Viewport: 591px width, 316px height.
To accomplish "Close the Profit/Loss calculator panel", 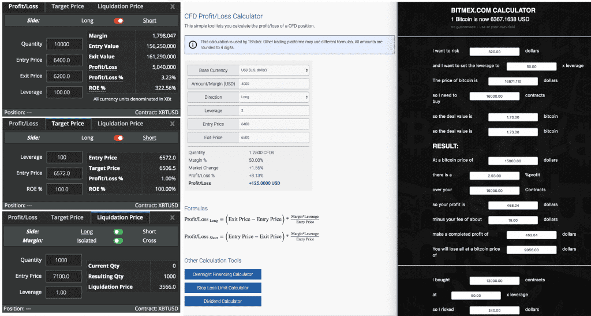I will (x=172, y=6).
